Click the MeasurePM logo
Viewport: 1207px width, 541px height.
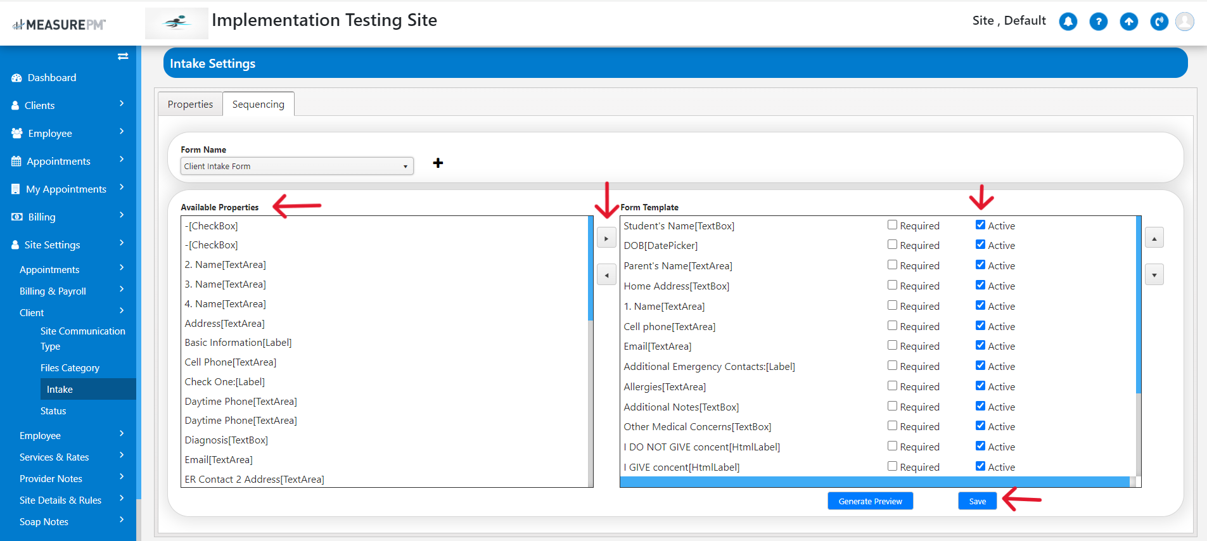coord(59,25)
